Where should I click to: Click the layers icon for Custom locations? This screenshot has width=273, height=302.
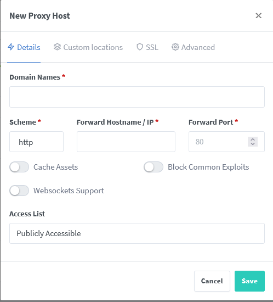57,47
